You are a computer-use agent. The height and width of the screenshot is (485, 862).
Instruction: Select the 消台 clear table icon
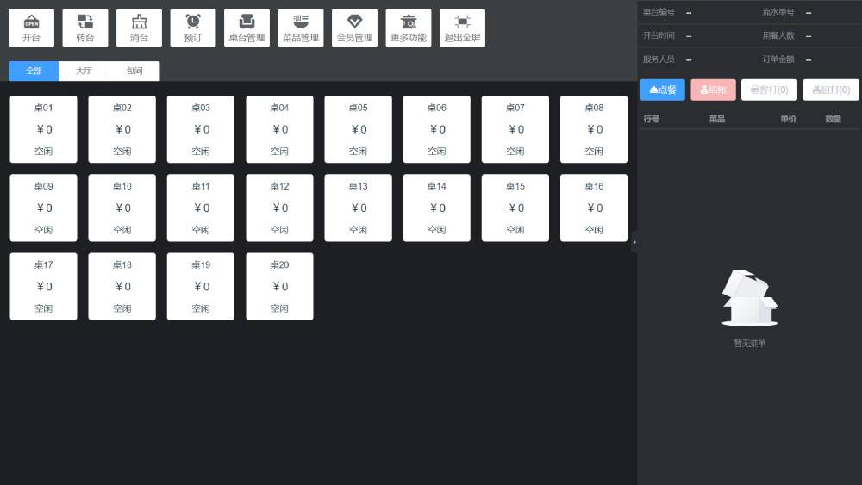tap(139, 28)
